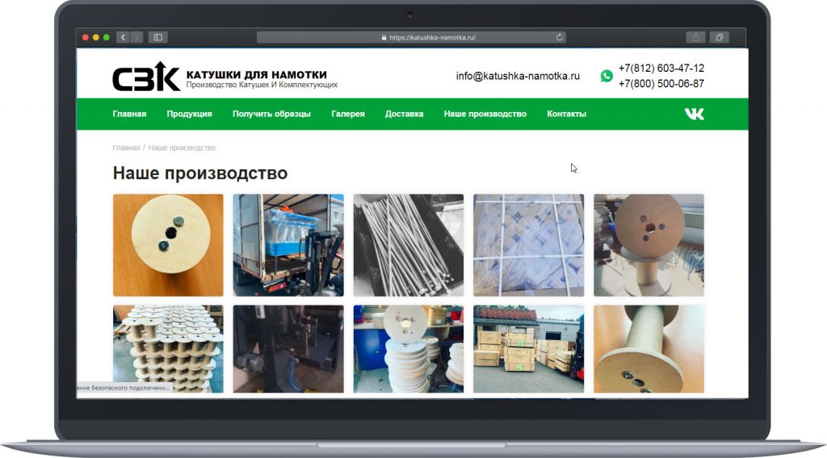827x458 pixels.
Task: Click the browser back arrow button
Action: coord(123,37)
